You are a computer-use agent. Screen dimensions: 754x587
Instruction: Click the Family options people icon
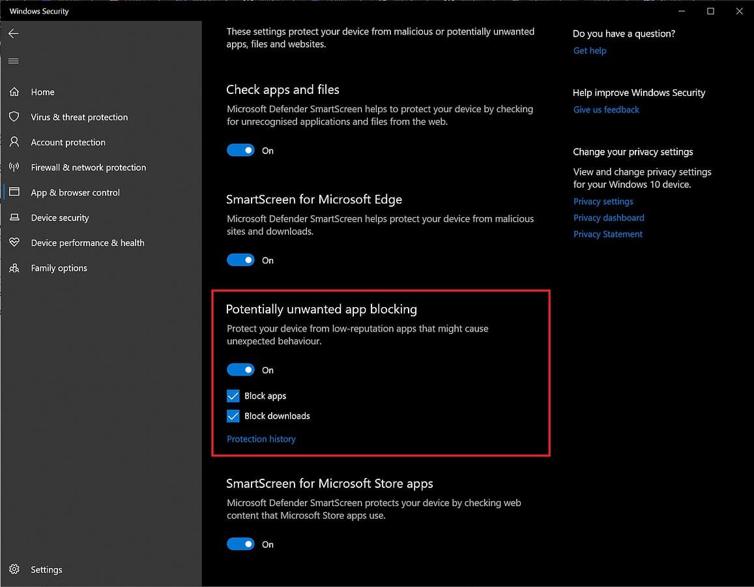tap(14, 268)
